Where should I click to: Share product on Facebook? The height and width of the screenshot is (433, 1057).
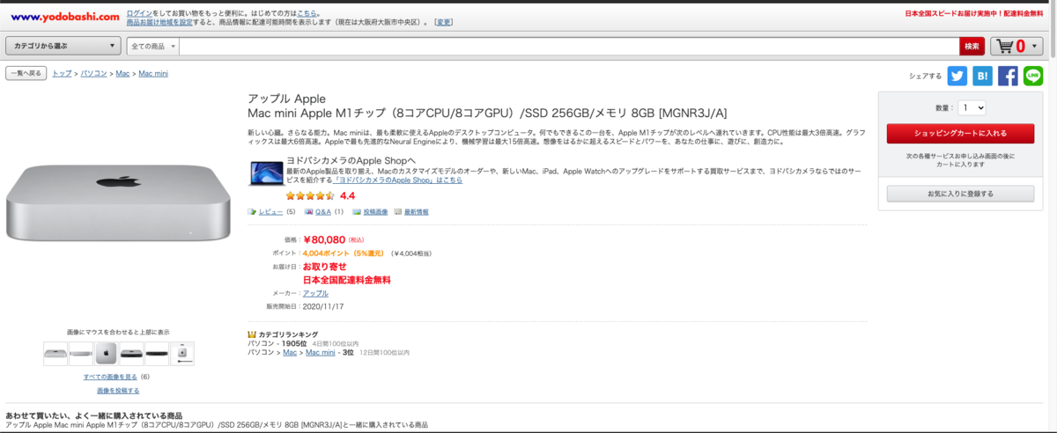tap(1008, 77)
